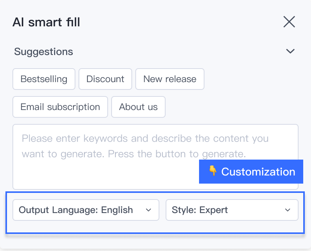Image resolution: width=311 pixels, height=251 pixels.
Task: Click the word "Customization" label text
Action: coord(258,172)
